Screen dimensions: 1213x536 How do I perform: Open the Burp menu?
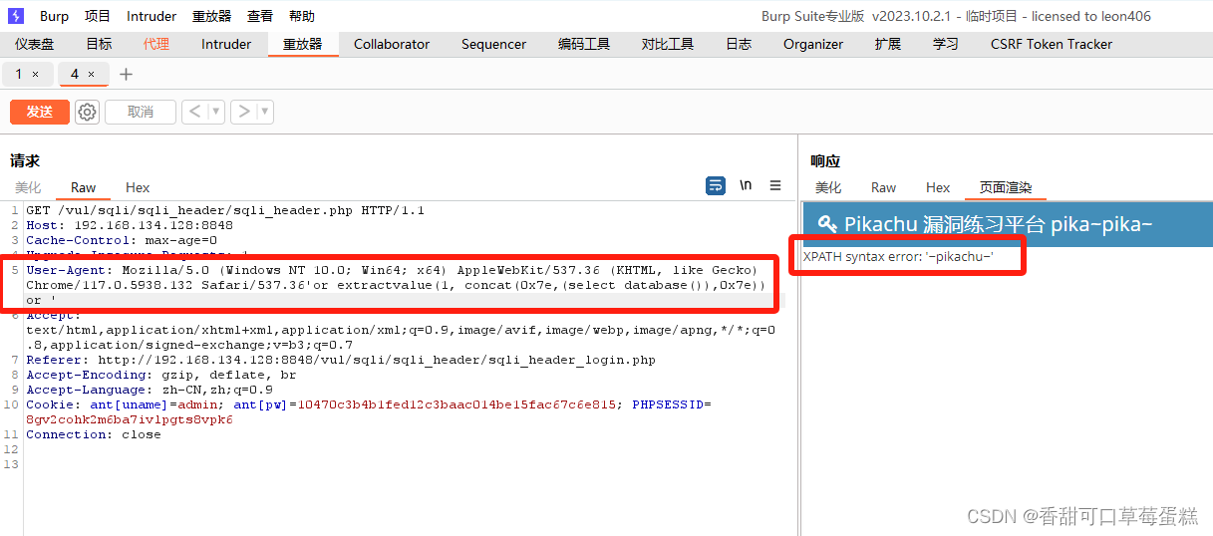coord(55,16)
